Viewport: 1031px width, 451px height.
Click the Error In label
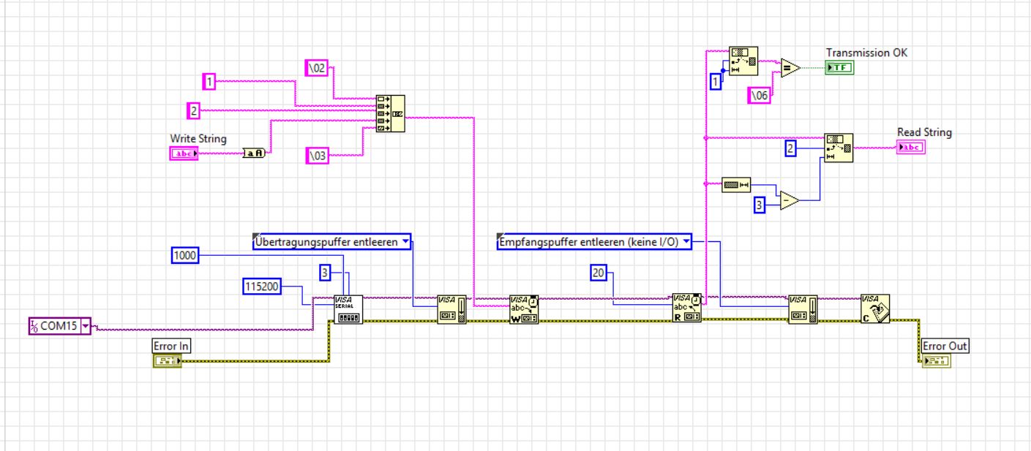[171, 346]
